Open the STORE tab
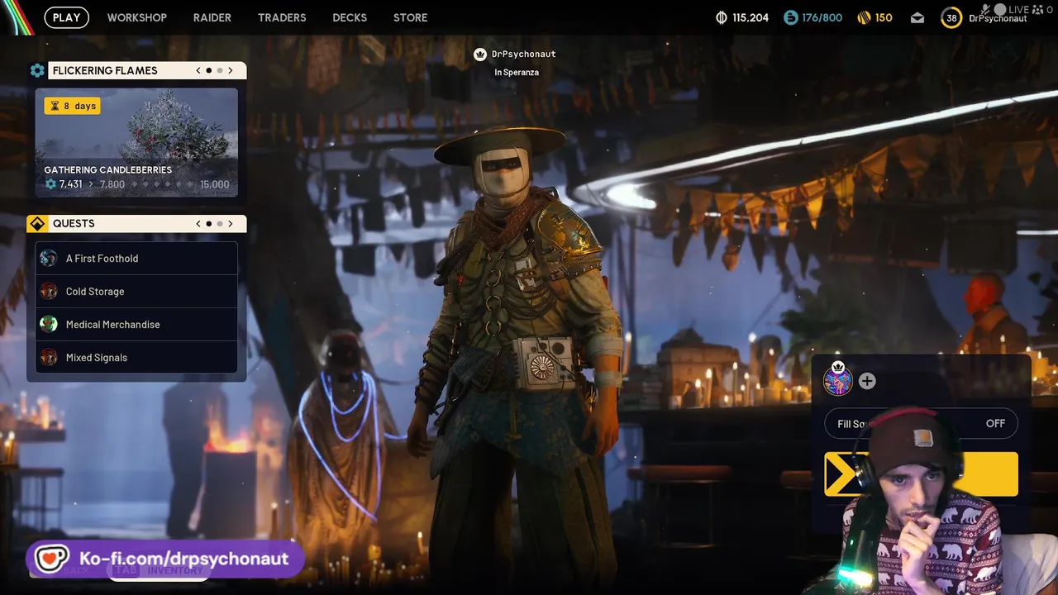 tap(411, 17)
